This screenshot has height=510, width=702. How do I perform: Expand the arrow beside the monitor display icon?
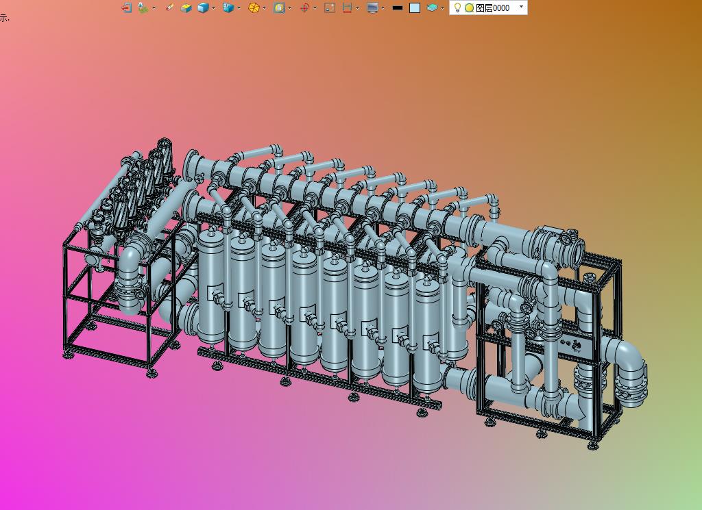[383, 8]
